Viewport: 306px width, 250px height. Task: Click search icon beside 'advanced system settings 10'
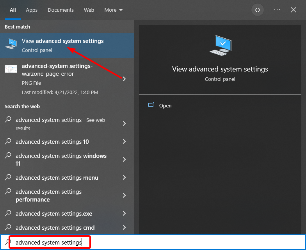tap(8, 141)
